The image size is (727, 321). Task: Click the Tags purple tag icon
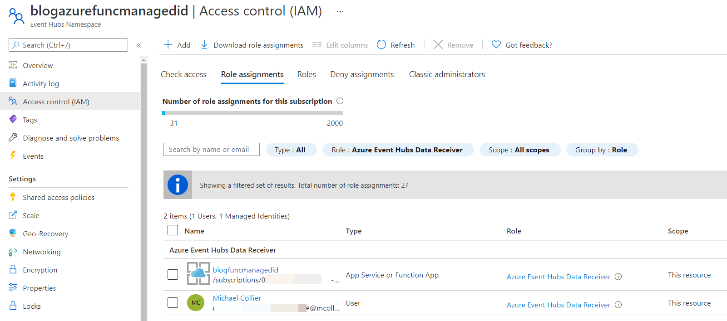coord(13,119)
